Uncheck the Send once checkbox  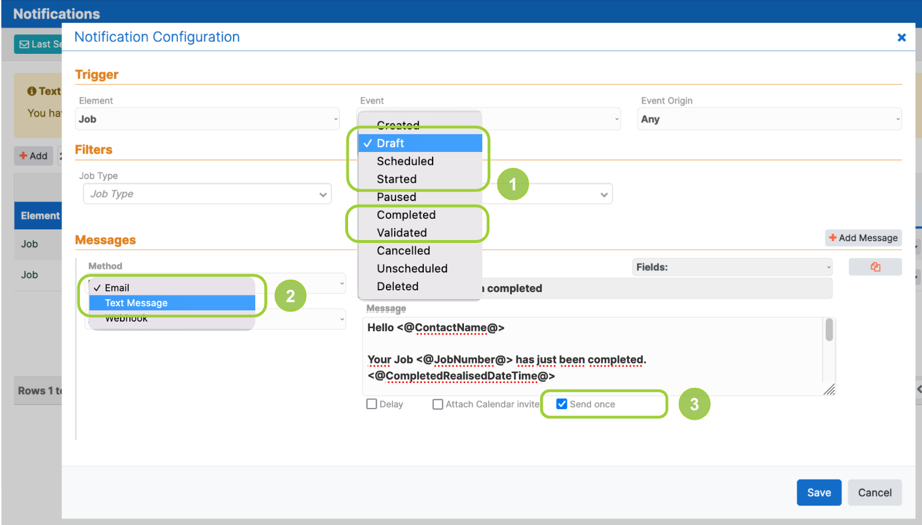click(x=561, y=404)
